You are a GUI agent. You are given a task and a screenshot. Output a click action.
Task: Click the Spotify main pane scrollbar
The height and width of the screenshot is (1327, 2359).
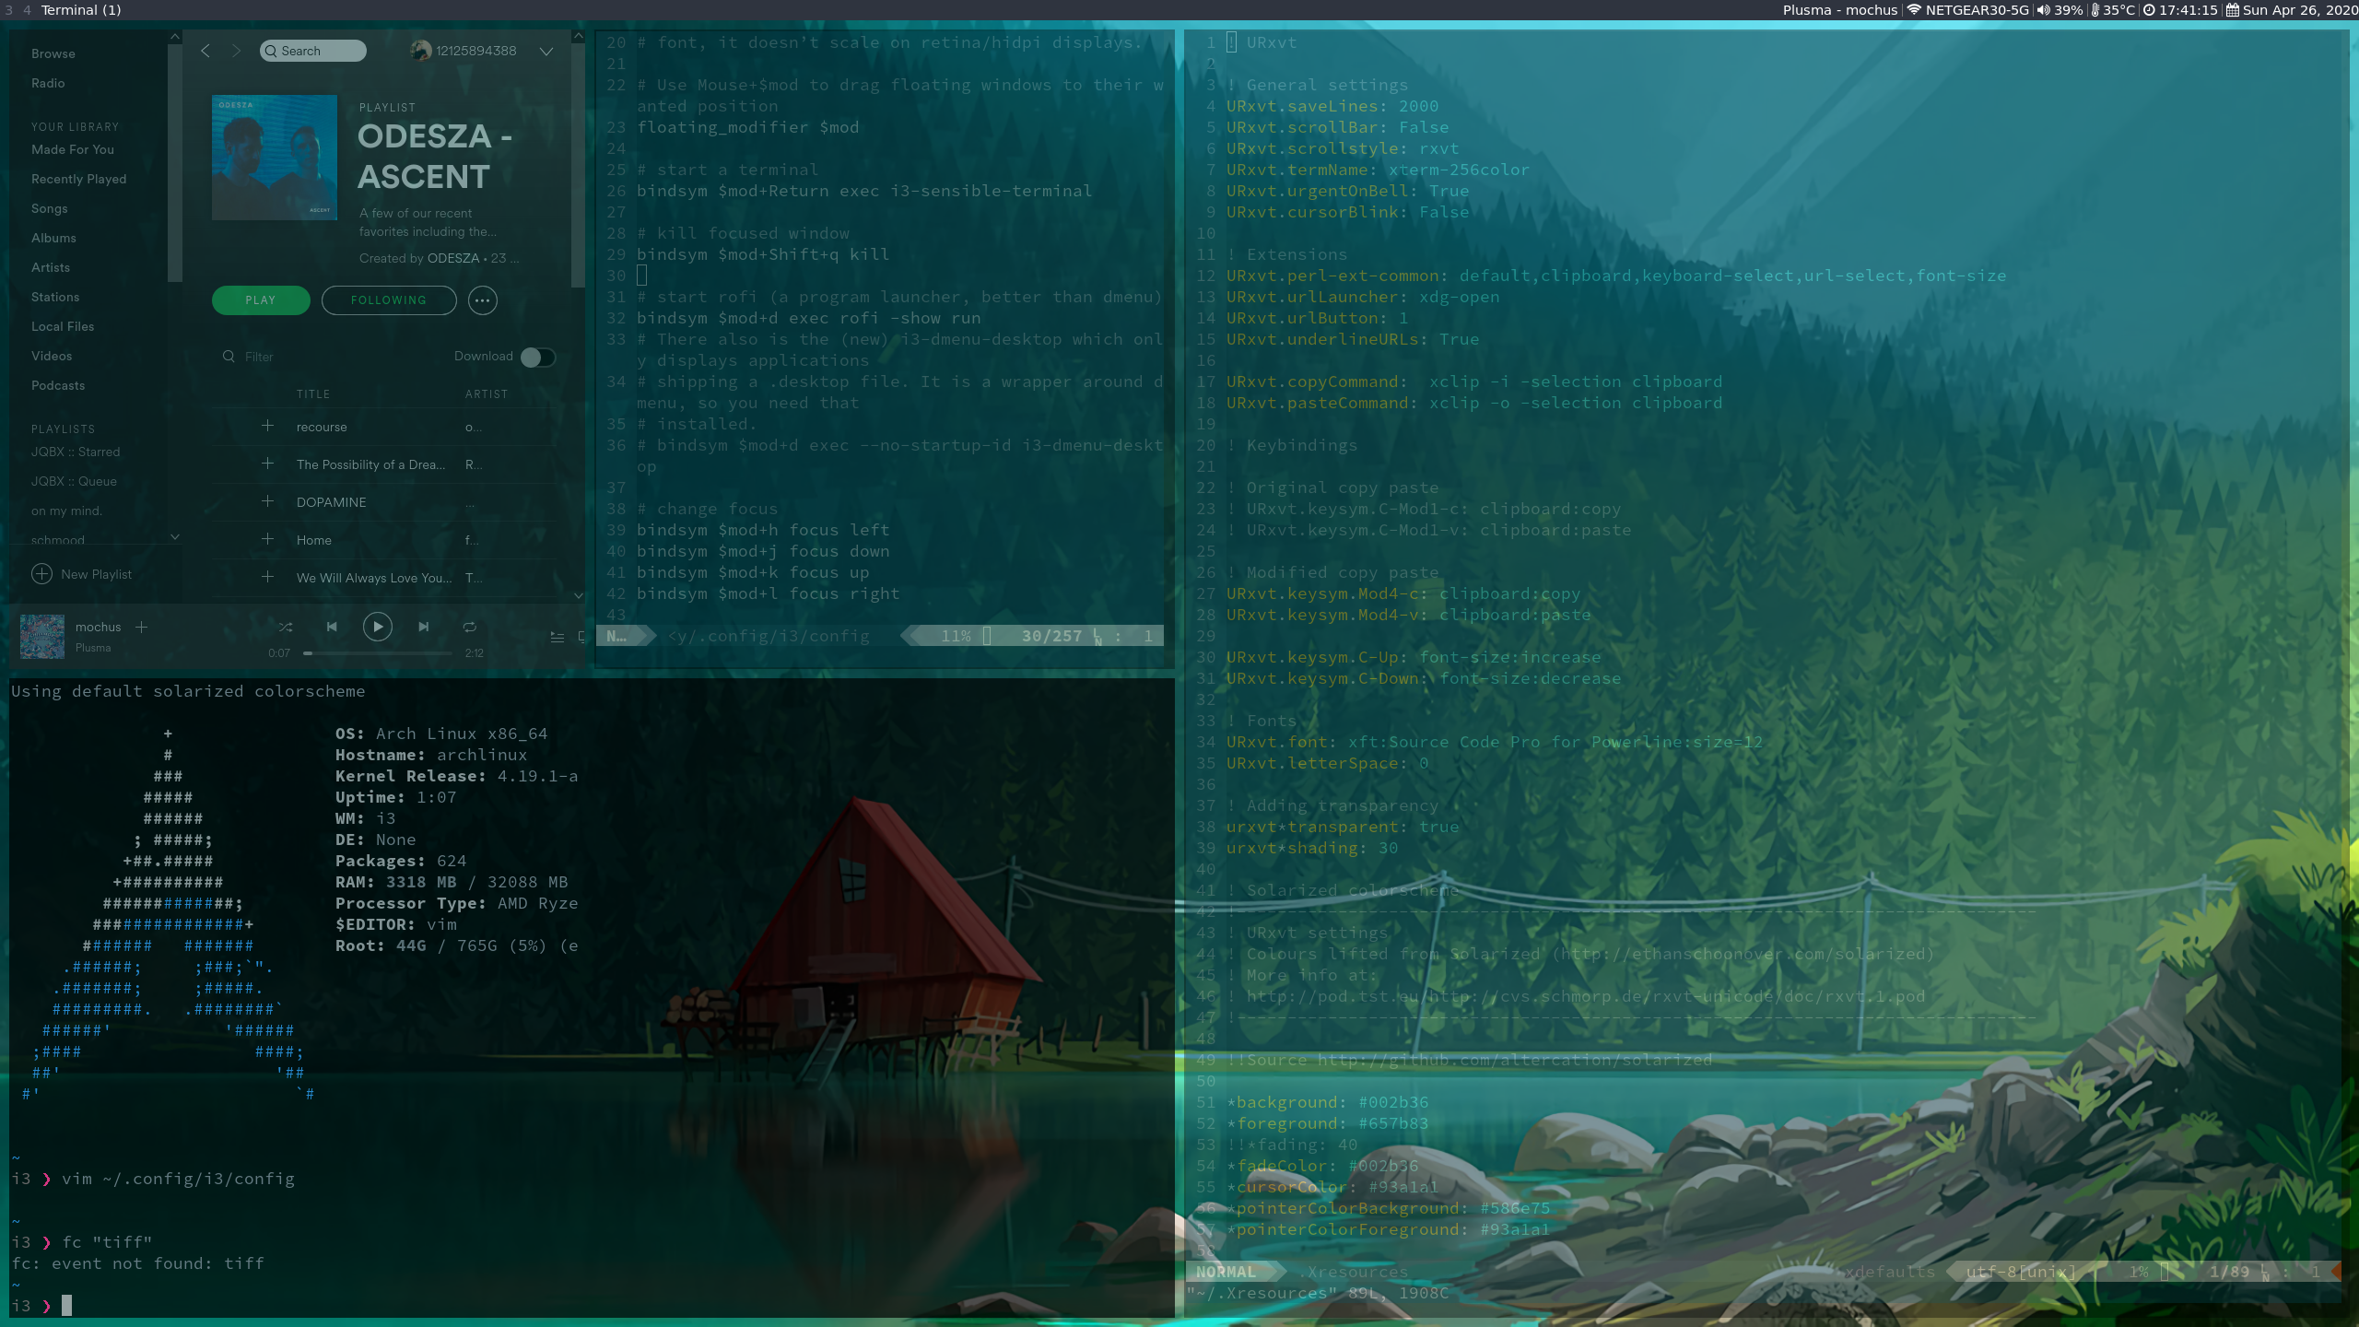click(x=579, y=166)
